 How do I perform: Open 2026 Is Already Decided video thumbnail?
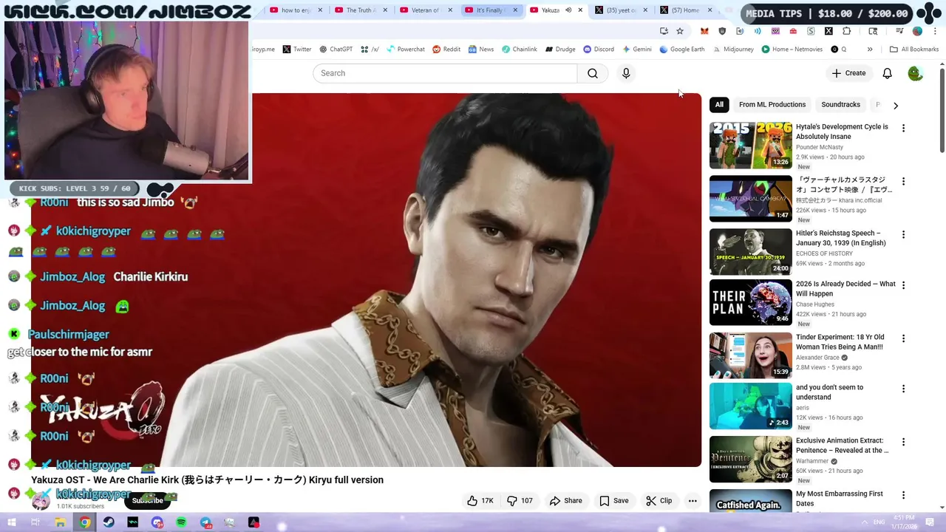(750, 302)
